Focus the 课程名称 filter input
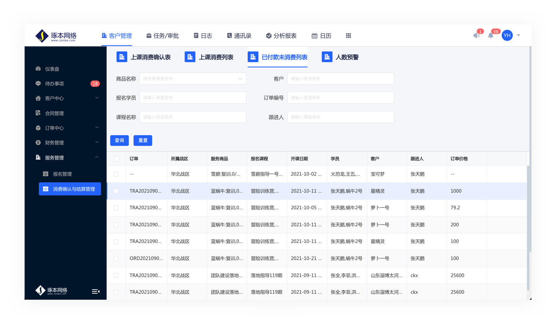The image size is (556, 325). [x=193, y=117]
